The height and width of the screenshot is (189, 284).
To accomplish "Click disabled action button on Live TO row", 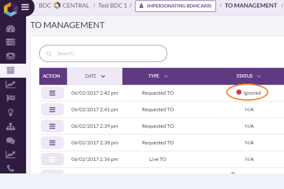I will 52,159.
